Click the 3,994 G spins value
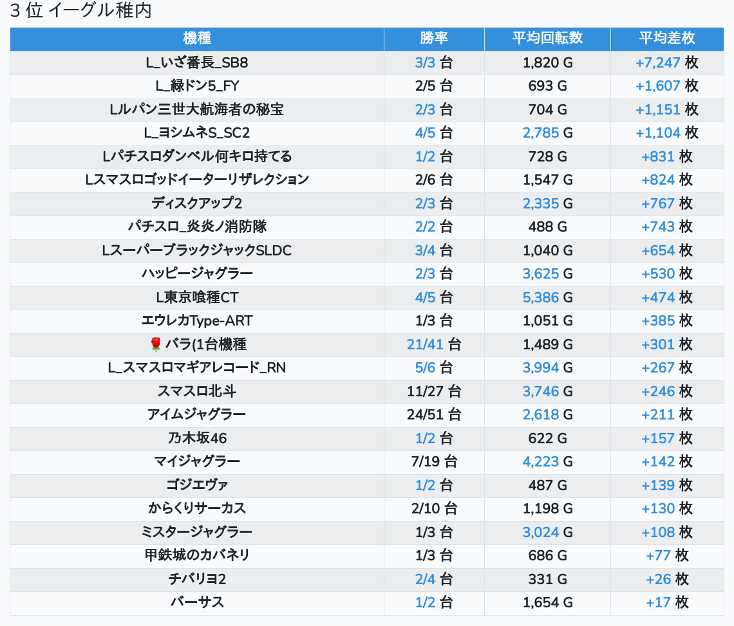The width and height of the screenshot is (734, 626). [547, 368]
